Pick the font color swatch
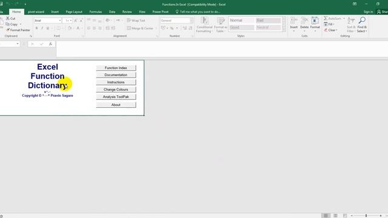The image size is (388, 218). click(78, 28)
